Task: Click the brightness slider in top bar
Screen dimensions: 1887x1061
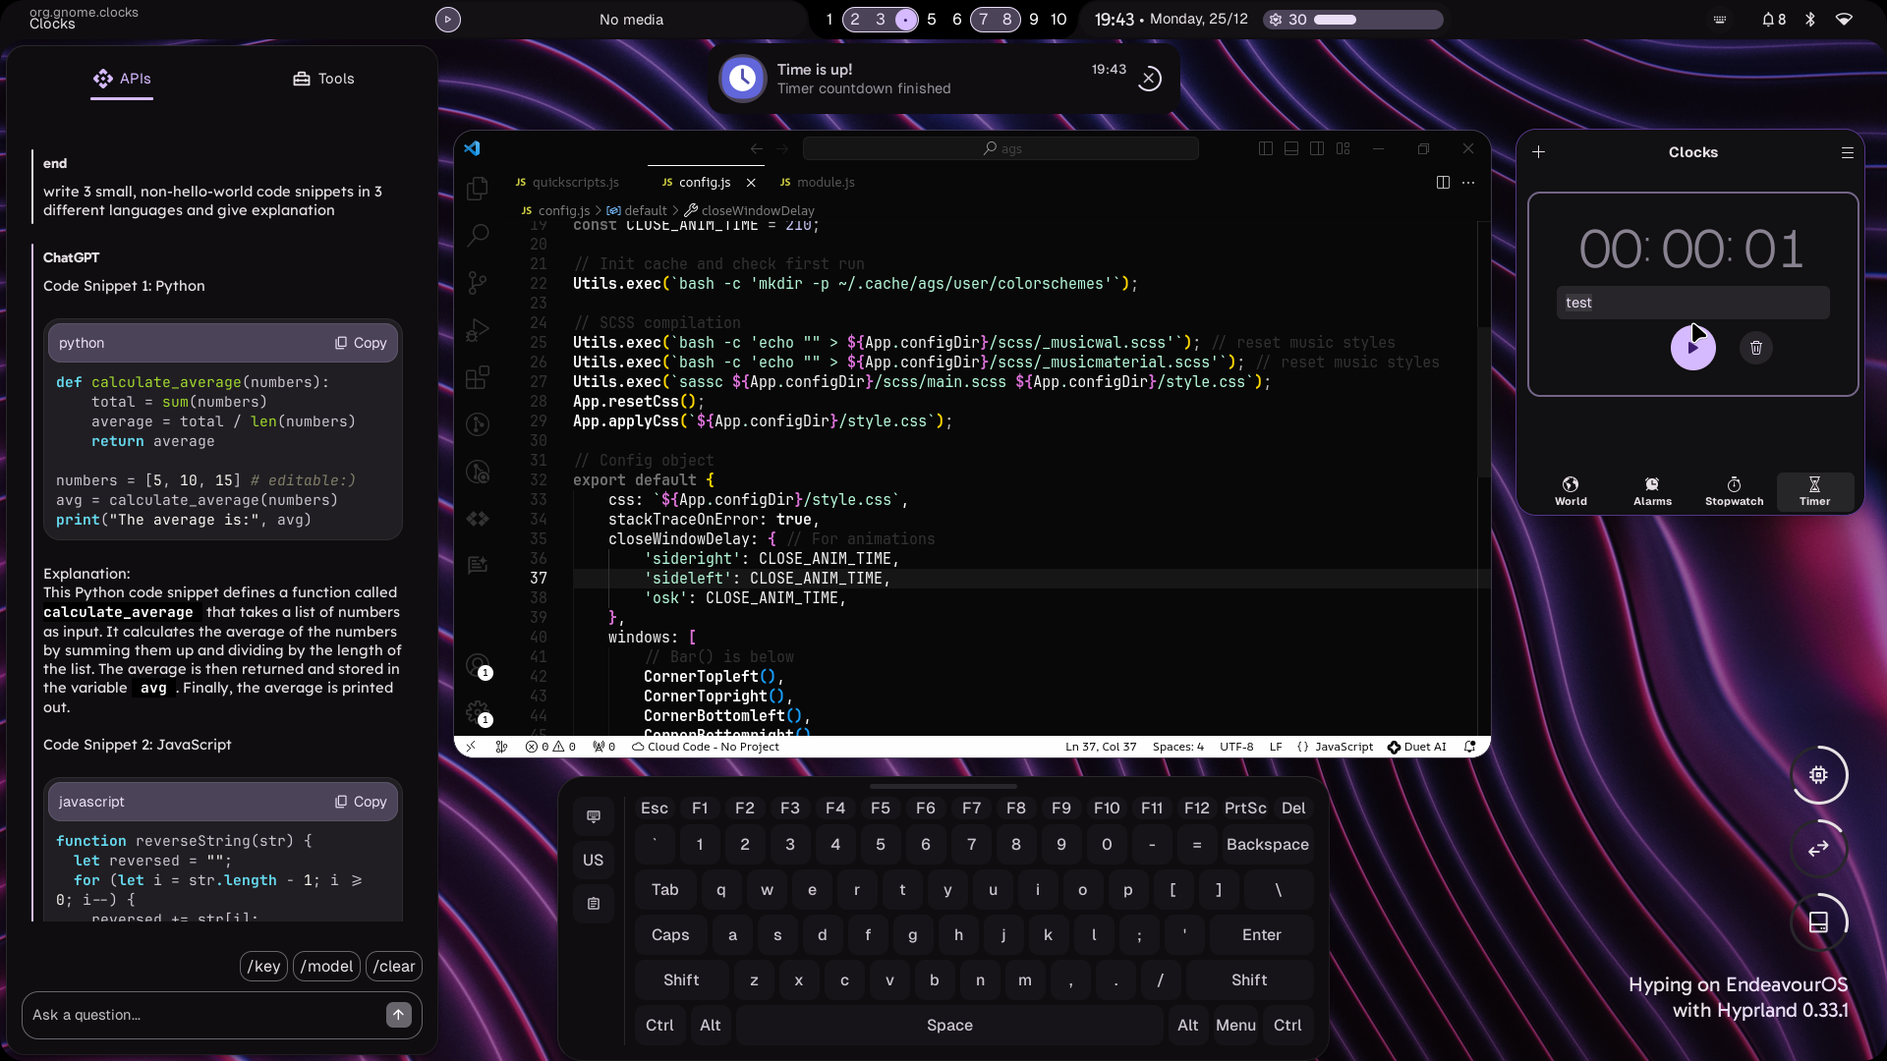Action: point(1378,20)
